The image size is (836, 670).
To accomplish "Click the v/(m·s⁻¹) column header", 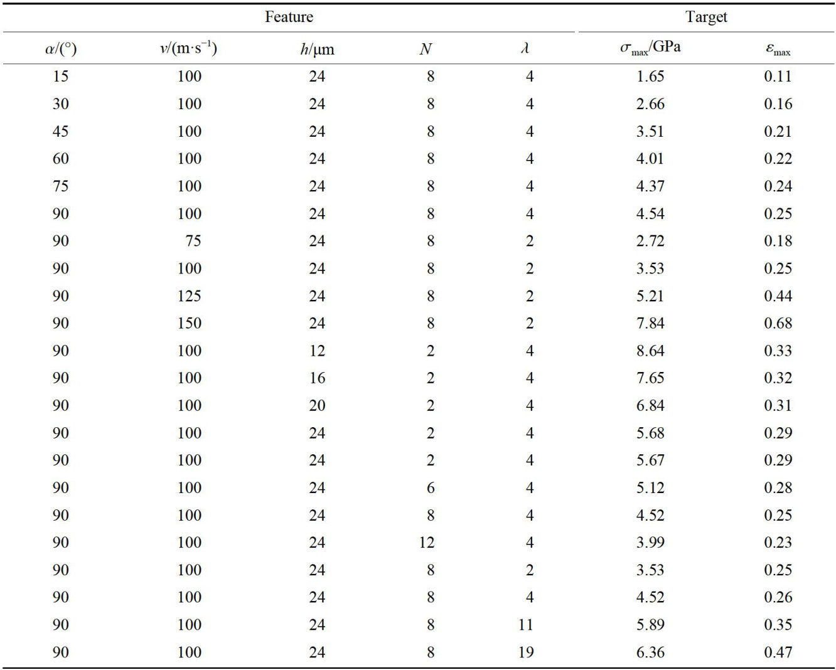I will pyautogui.click(x=188, y=48).
